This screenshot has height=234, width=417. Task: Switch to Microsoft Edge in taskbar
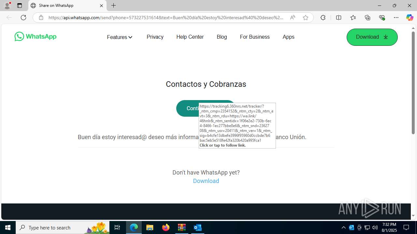(134, 227)
